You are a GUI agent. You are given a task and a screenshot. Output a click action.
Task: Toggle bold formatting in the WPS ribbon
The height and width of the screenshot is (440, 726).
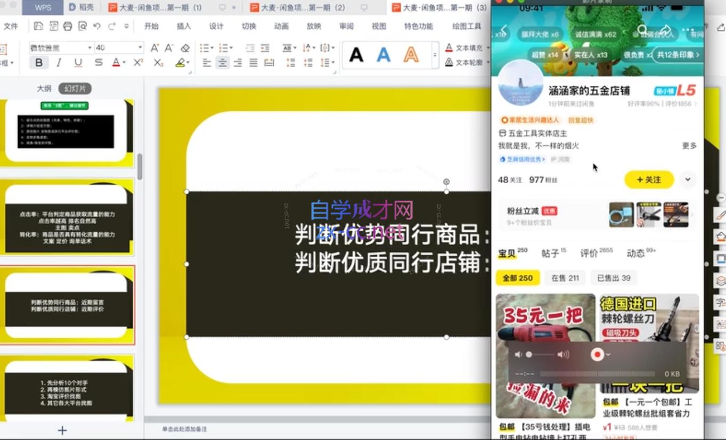tap(39, 63)
